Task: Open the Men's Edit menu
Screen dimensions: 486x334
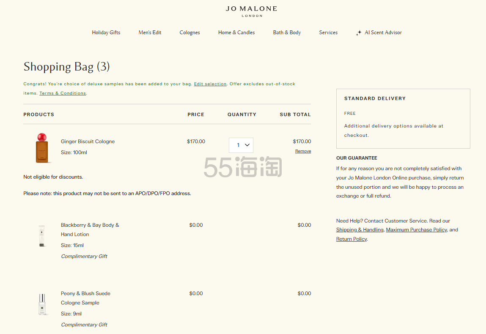Action: click(150, 33)
